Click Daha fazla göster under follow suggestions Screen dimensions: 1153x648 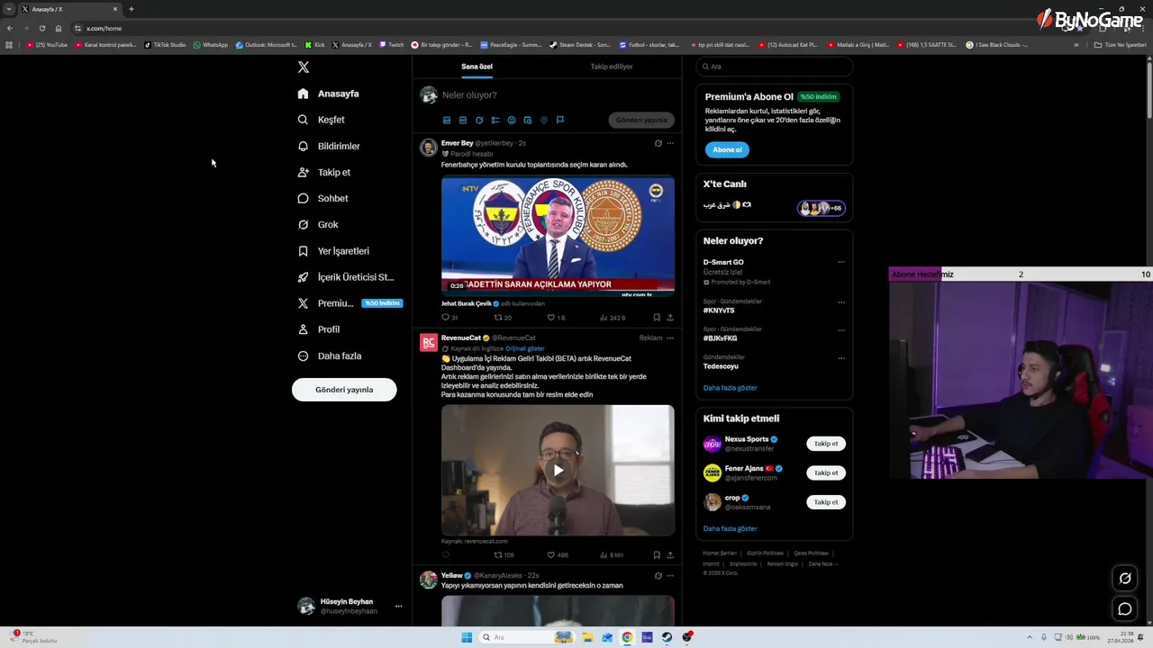pyautogui.click(x=730, y=528)
